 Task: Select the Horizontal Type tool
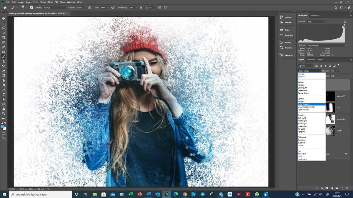point(4,95)
